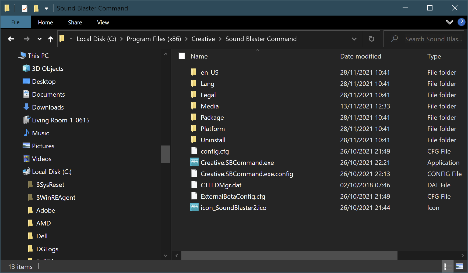Click the Forward navigation arrow
Viewport: 468px width, 273px height.
[26, 39]
